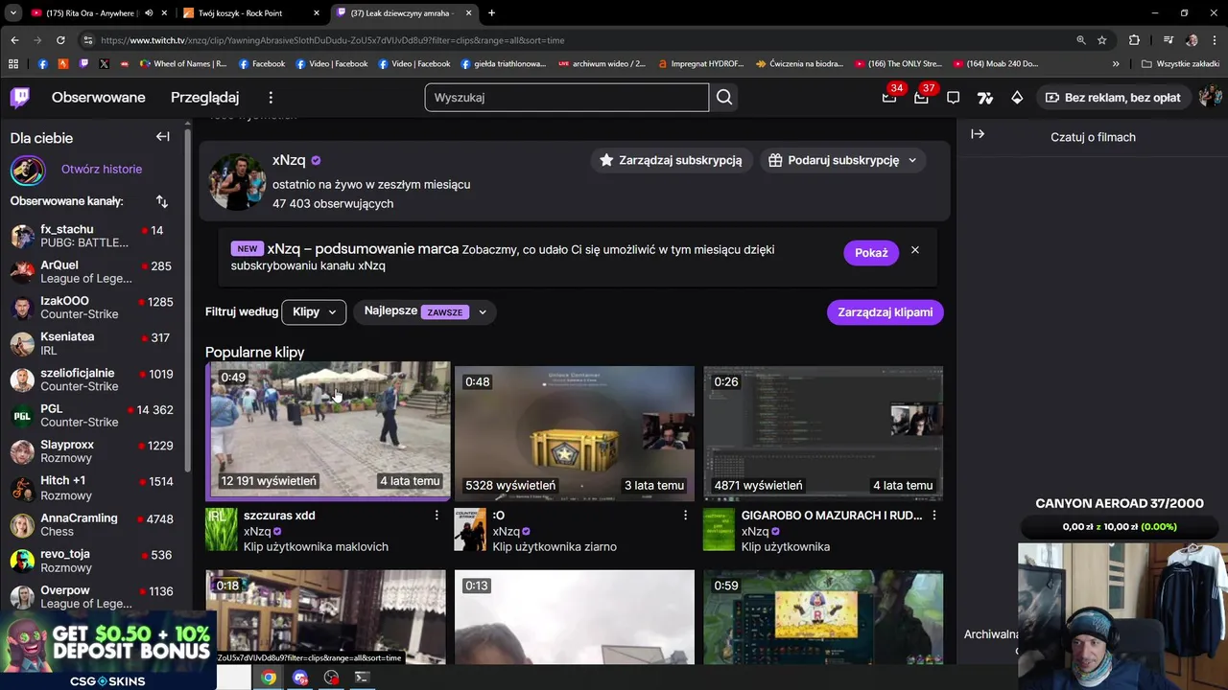Reload the page in browser toolbar
The image size is (1228, 690).
pyautogui.click(x=60, y=40)
